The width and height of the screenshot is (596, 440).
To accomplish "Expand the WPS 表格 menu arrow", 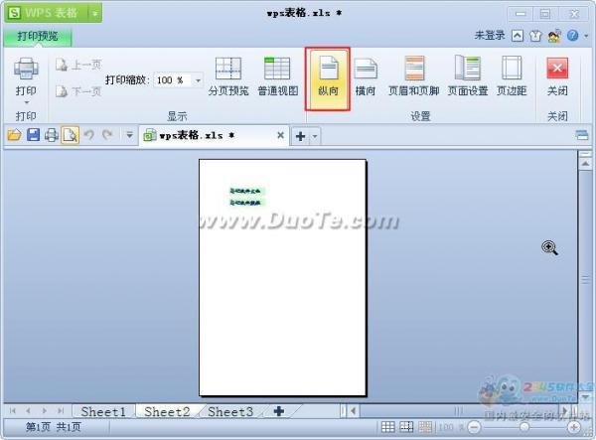I will (95, 13).
